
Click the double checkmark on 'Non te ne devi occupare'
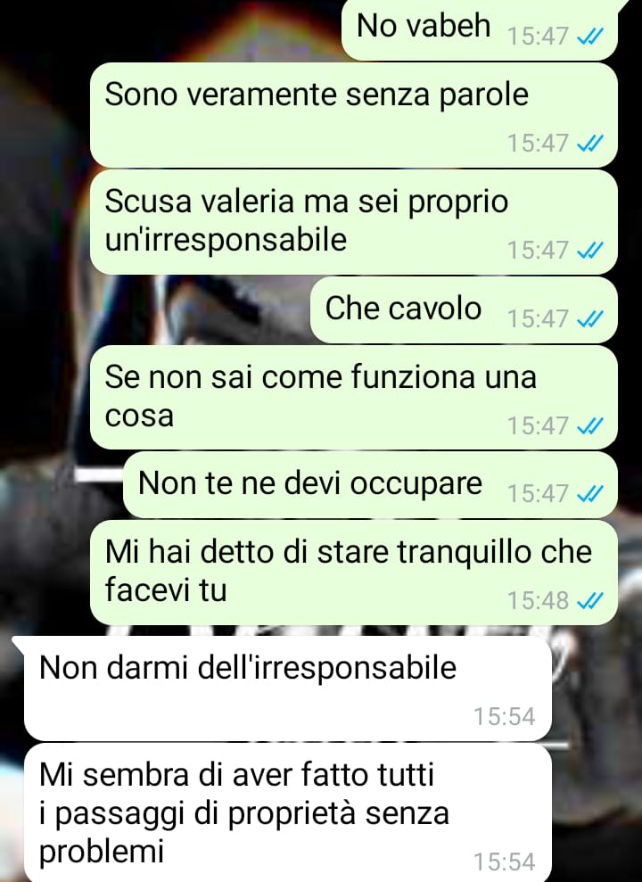(x=590, y=494)
